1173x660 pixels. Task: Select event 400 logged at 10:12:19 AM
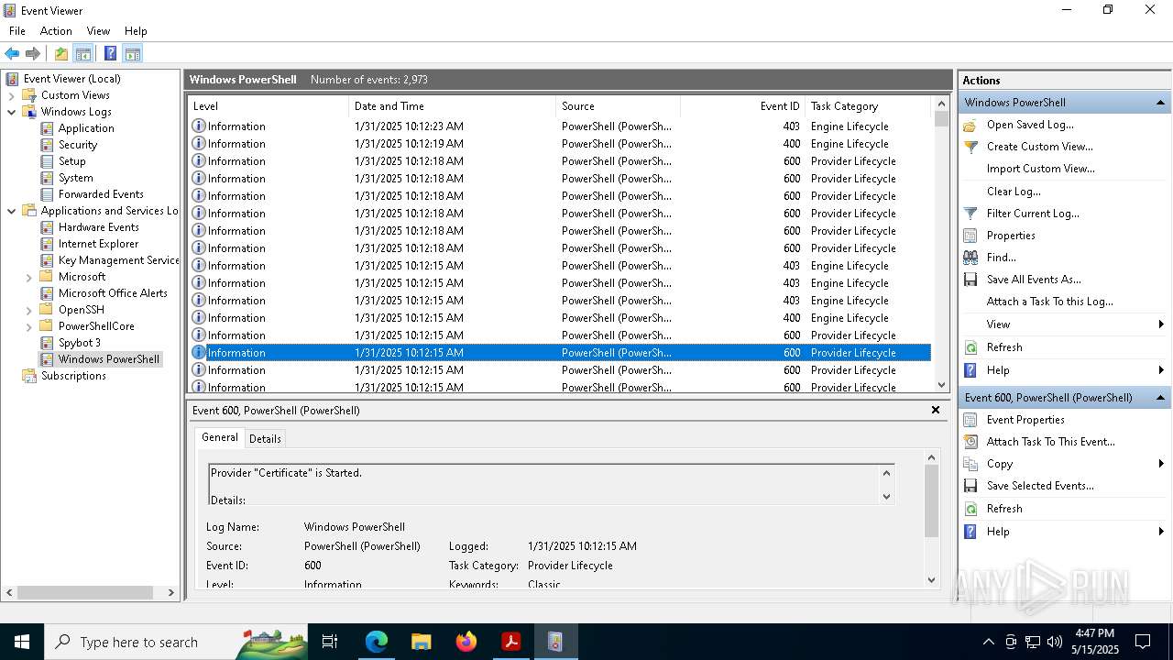[559, 144]
